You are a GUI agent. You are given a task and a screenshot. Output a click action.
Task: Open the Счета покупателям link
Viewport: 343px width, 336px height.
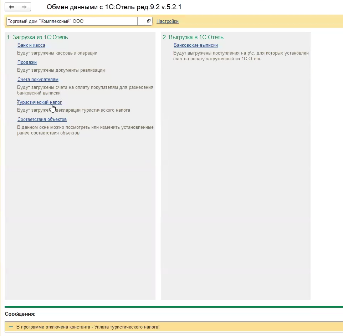[x=38, y=79]
